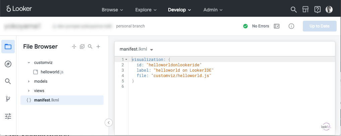Open the search magnifier in top bar
This screenshot has height=136, width=341.
294,10
